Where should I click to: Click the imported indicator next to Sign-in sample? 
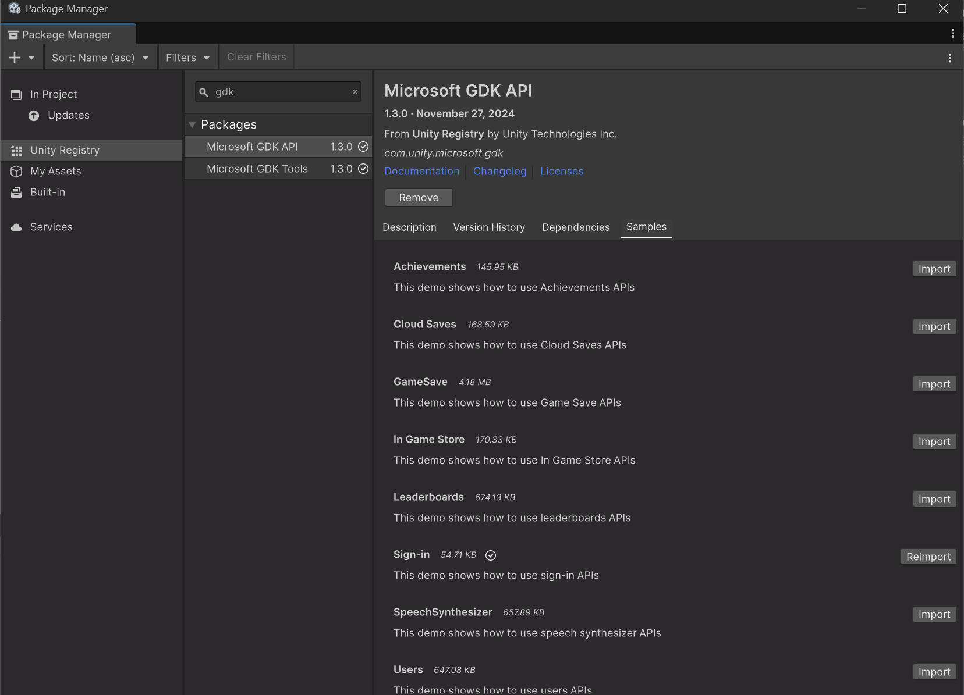(x=491, y=555)
